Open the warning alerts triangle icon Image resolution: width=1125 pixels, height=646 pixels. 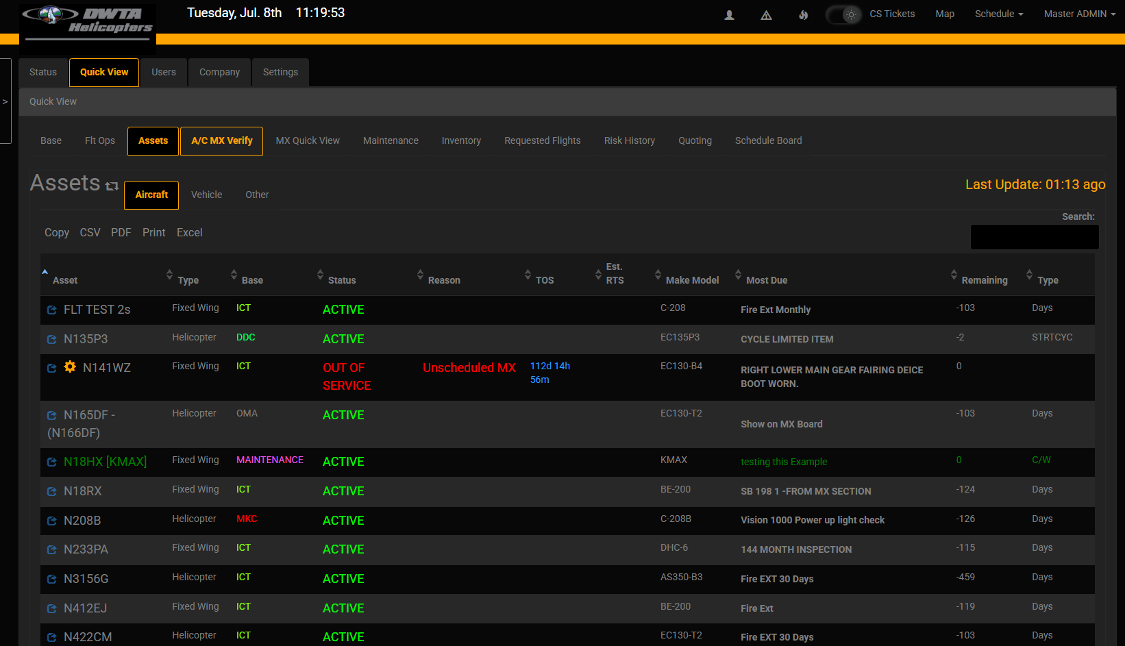[x=767, y=14]
